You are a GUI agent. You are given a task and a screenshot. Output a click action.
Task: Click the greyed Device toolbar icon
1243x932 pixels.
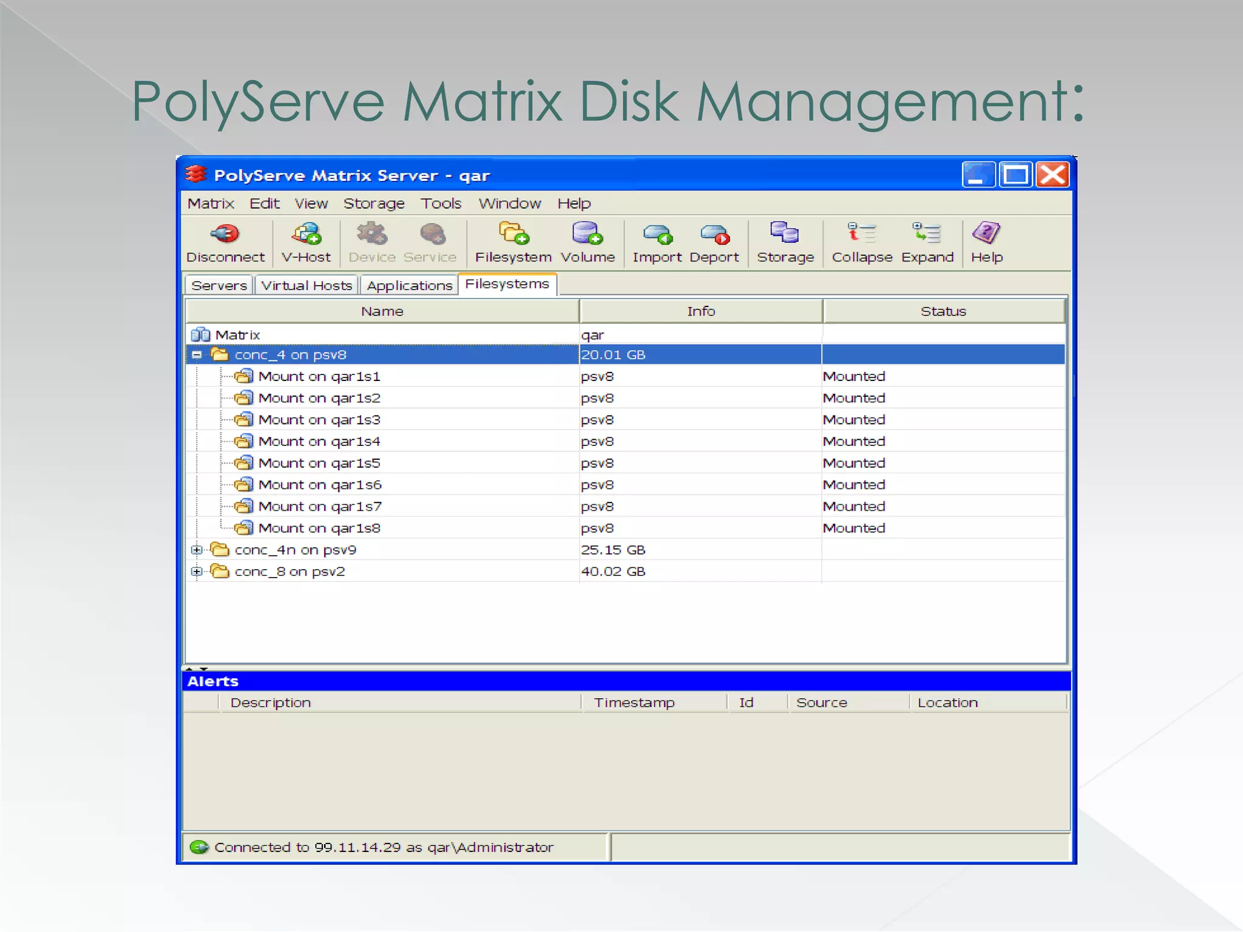371,234
